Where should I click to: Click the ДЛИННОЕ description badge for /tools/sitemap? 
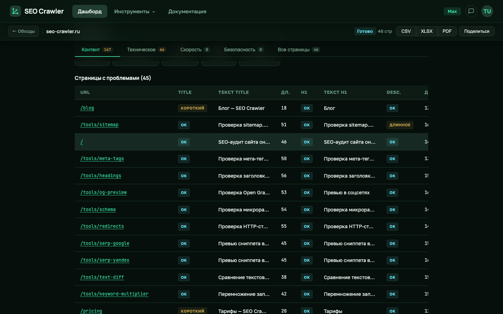[x=400, y=125]
